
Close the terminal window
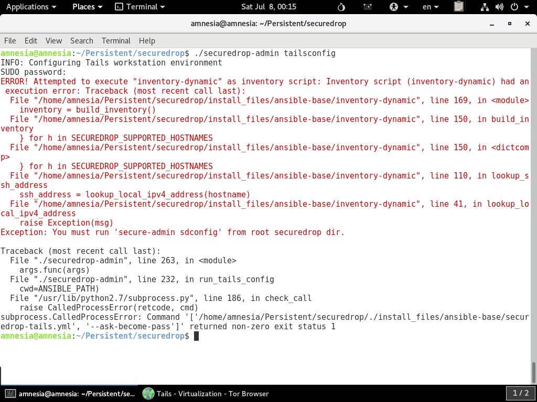click(x=528, y=24)
